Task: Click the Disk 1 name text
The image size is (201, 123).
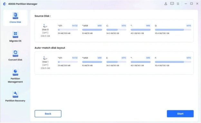Action: 45,62
